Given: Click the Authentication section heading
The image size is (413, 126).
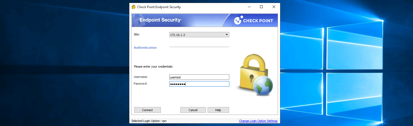Looking at the screenshot, I should pos(145,48).
